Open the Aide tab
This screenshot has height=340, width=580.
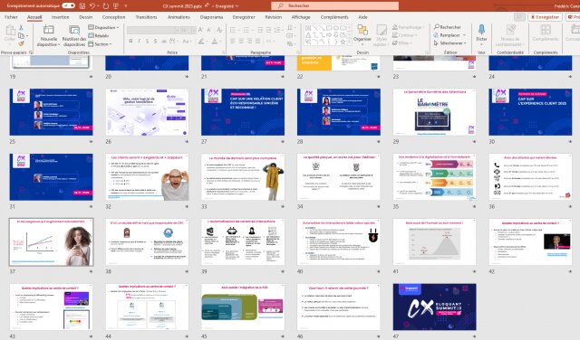point(362,17)
